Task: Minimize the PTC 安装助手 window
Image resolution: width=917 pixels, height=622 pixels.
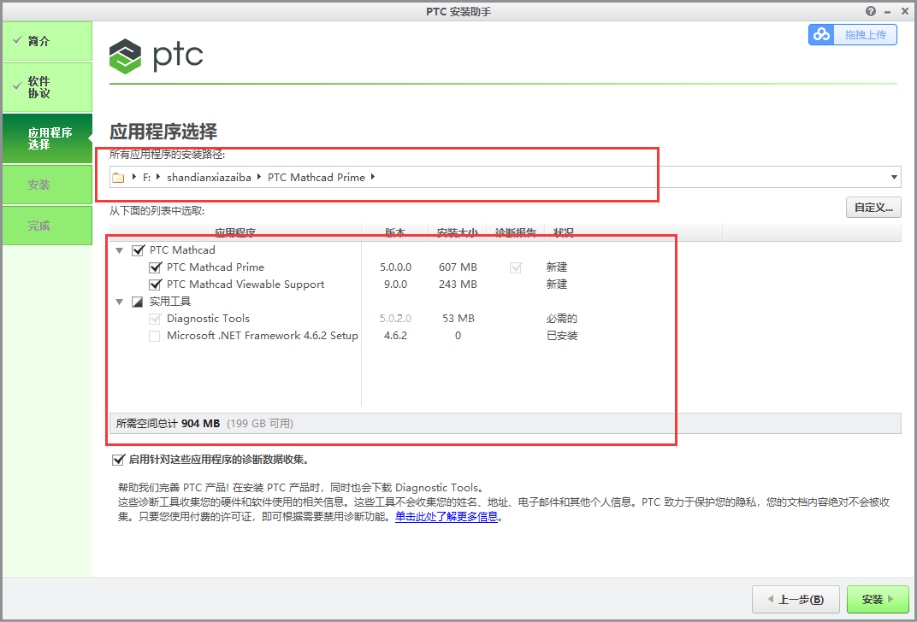Action: (887, 12)
